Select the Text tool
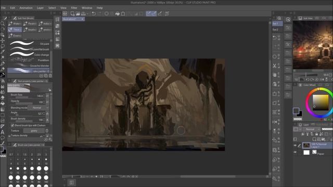Viewport: 333px width, 187px height. click(x=3, y=132)
